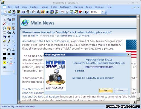Open the Capture menu
This screenshot has width=141, height=109.
pyautogui.click(x=34, y=7)
